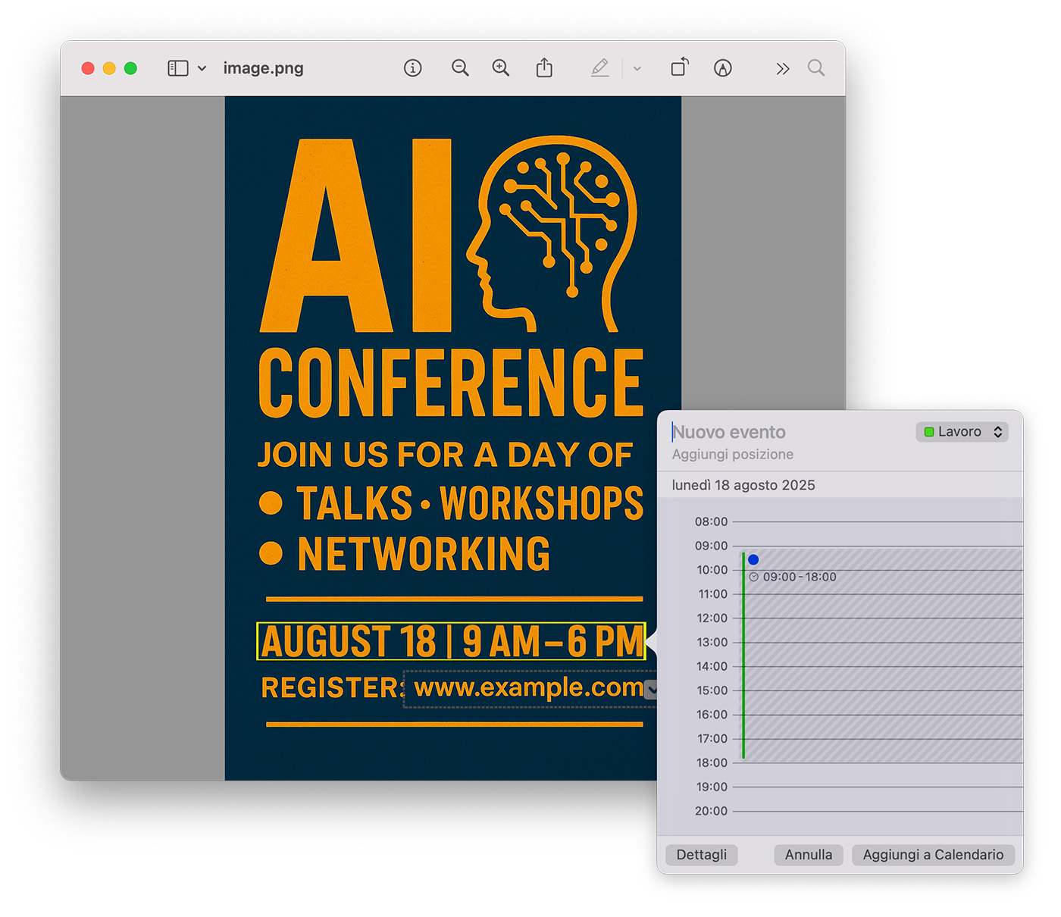Zoom in on the image
This screenshot has width=1061, height=917.
tap(501, 68)
